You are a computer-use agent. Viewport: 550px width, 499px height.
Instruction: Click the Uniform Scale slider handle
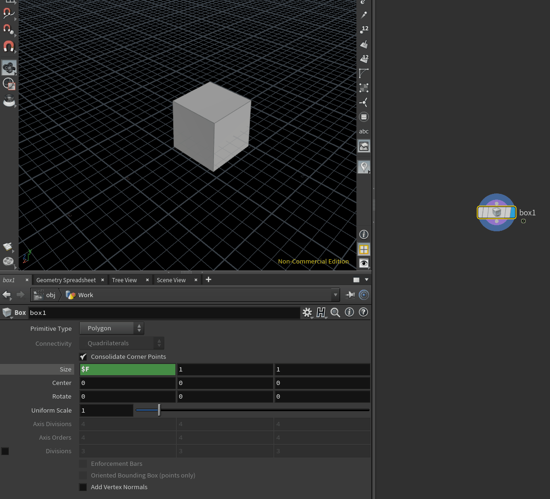point(159,410)
